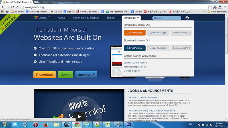Click the 2.5 Full Package button
Viewport: 228px width, 128px height.
[x=135, y=33]
